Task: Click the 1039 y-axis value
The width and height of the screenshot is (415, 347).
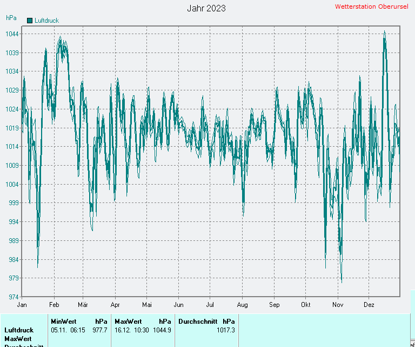Action: click(12, 53)
